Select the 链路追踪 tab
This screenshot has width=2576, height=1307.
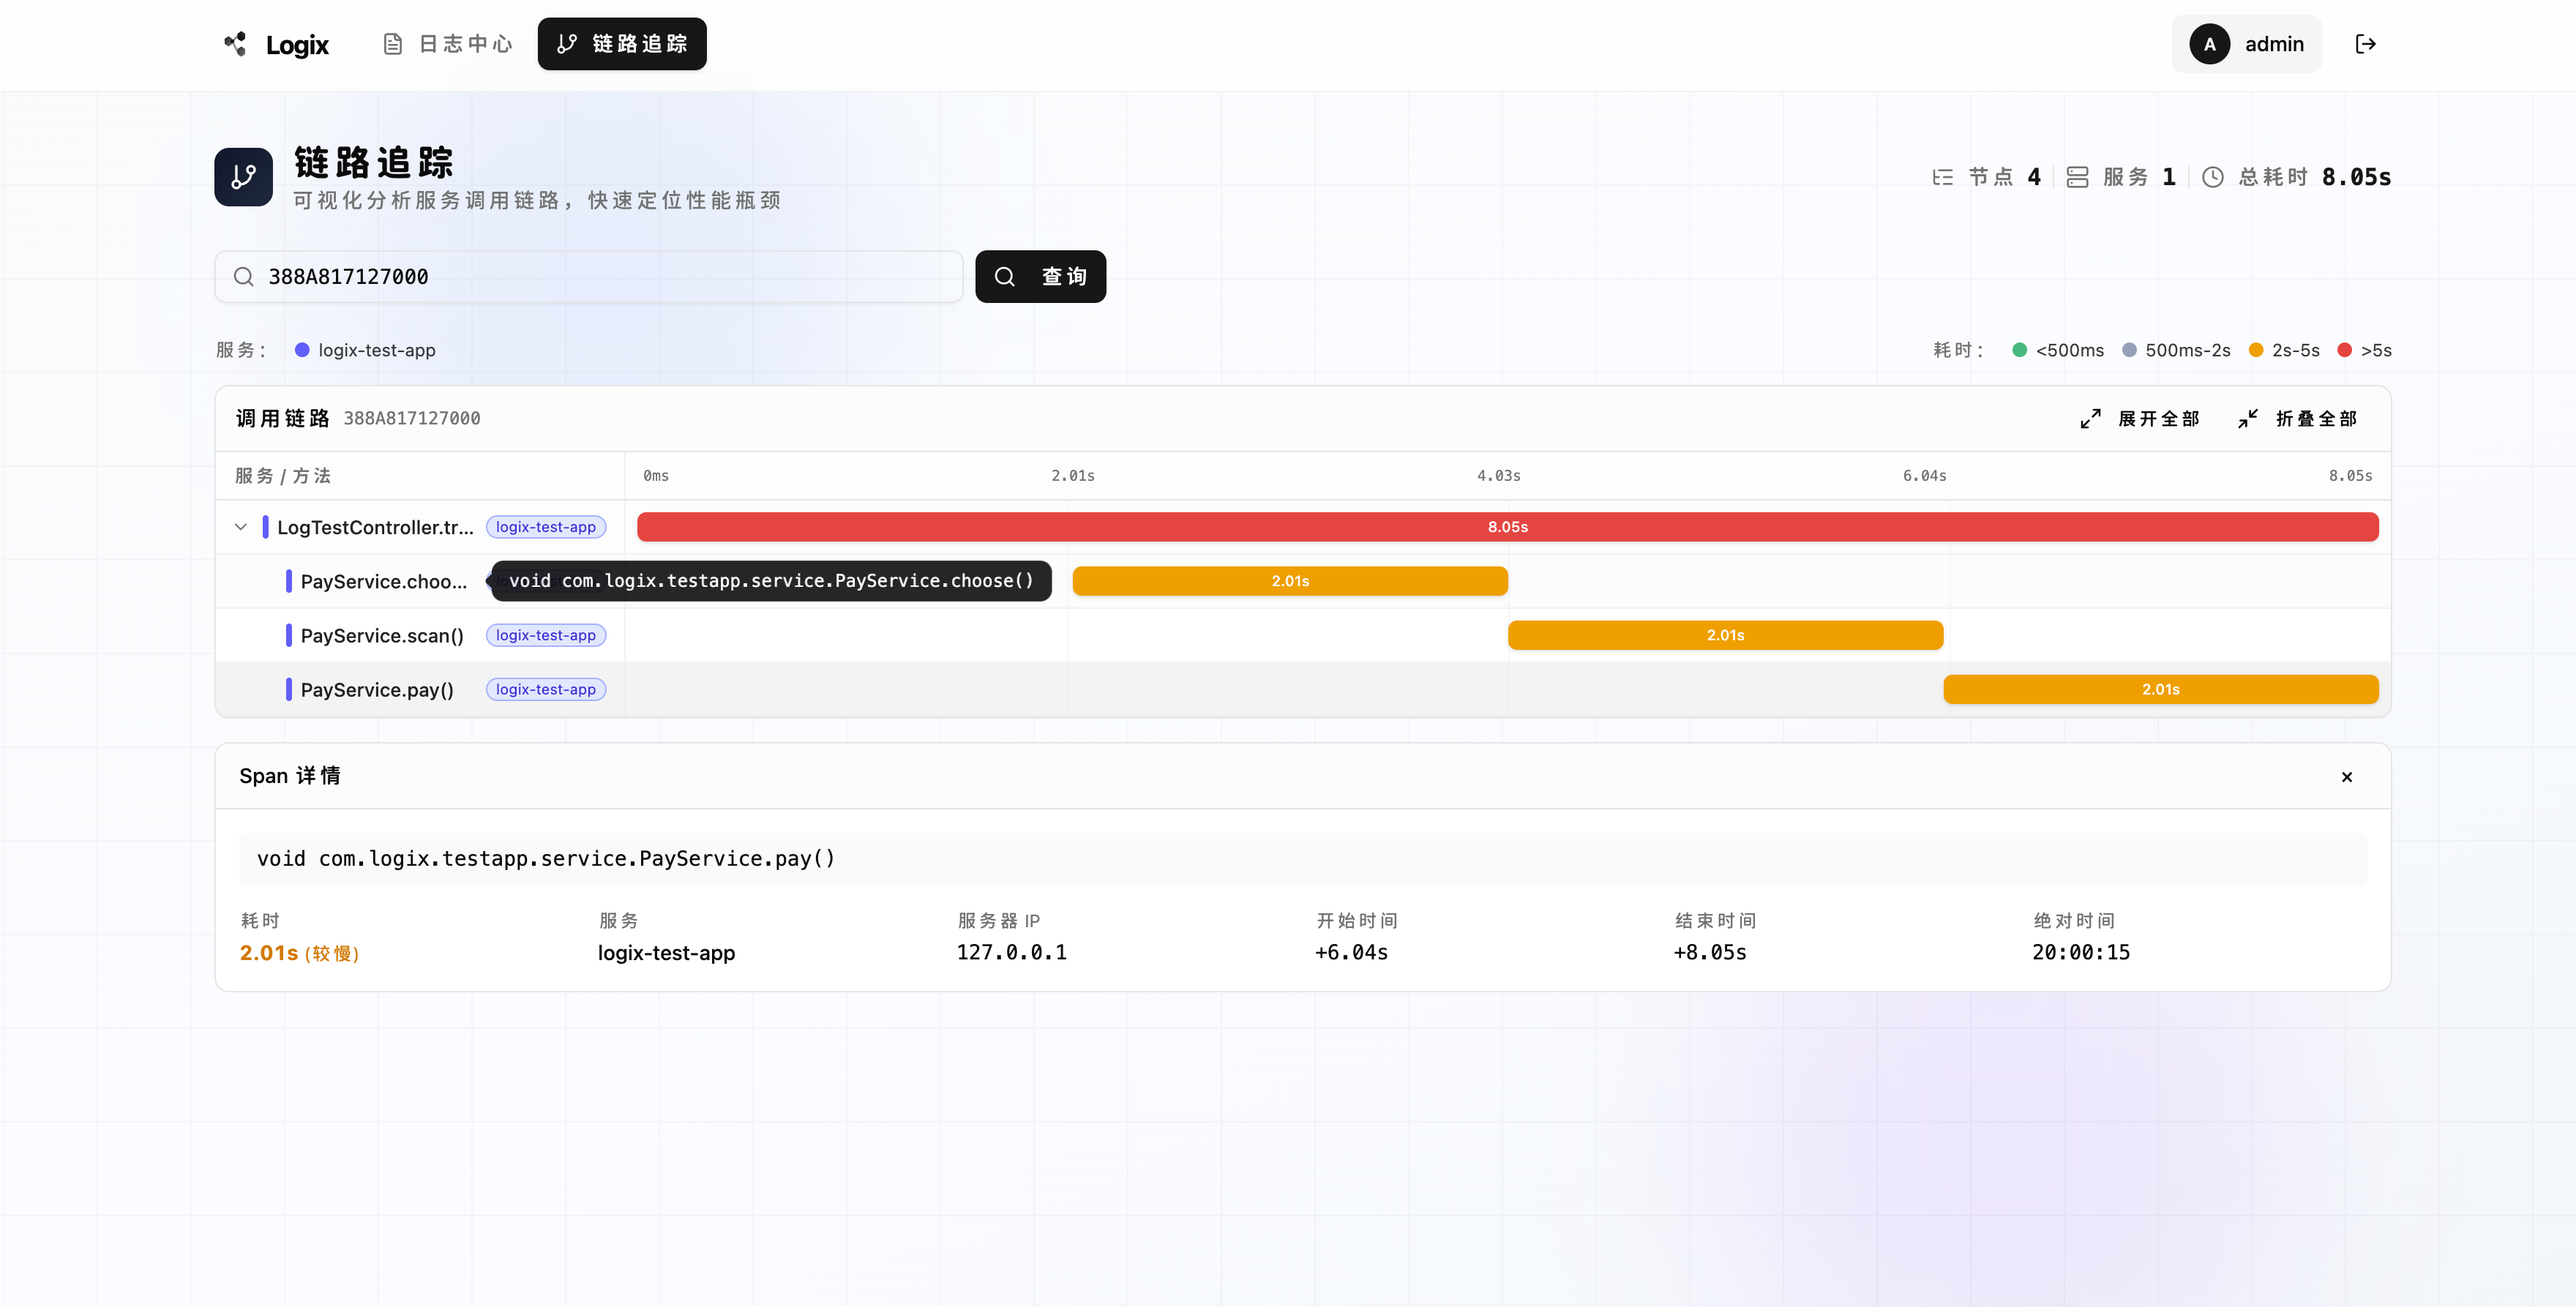click(x=622, y=44)
